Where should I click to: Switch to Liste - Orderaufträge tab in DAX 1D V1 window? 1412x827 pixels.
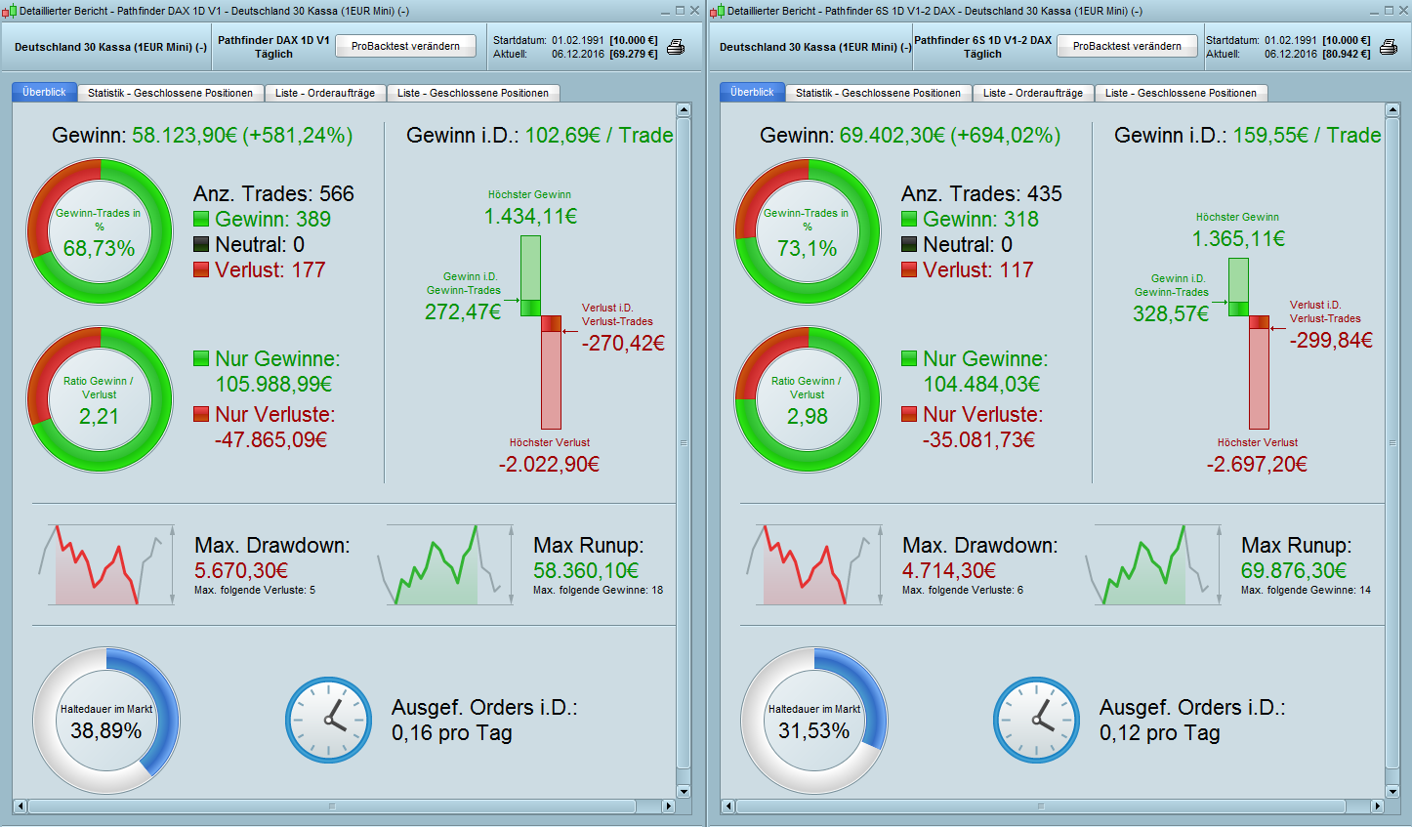tap(325, 93)
